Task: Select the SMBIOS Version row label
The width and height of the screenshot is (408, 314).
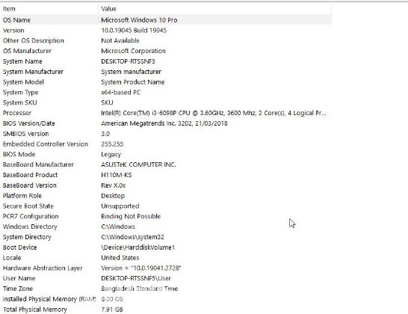Action: point(25,134)
